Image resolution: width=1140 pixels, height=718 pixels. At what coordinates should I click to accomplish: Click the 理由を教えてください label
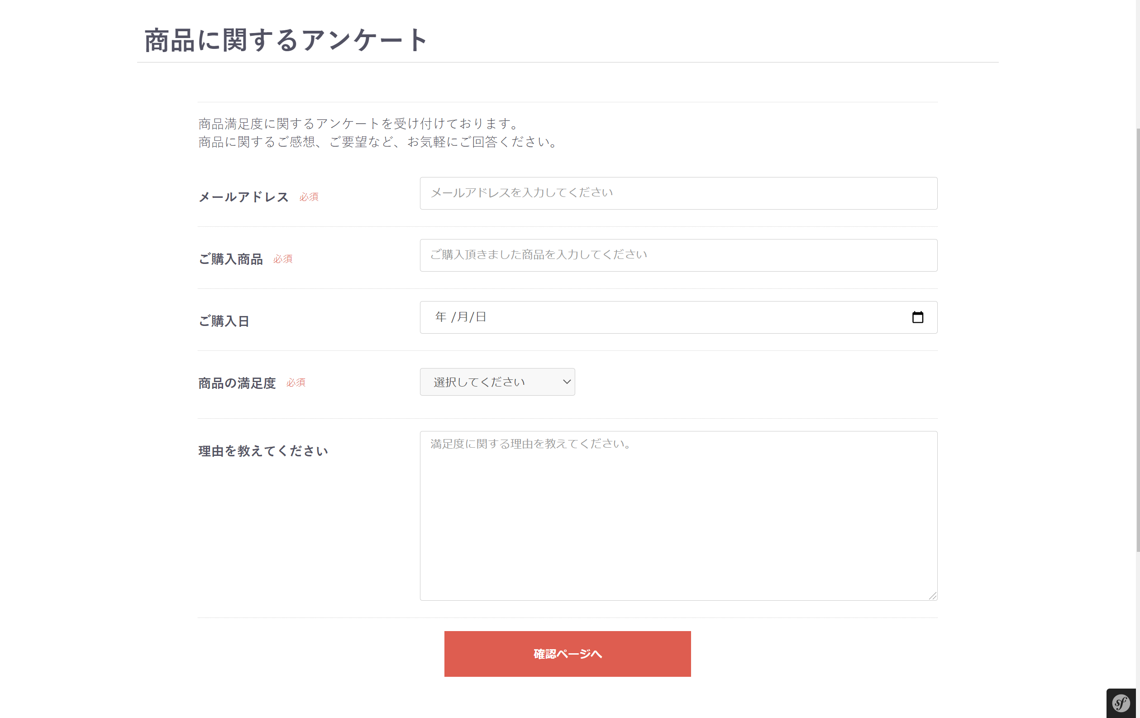(263, 451)
